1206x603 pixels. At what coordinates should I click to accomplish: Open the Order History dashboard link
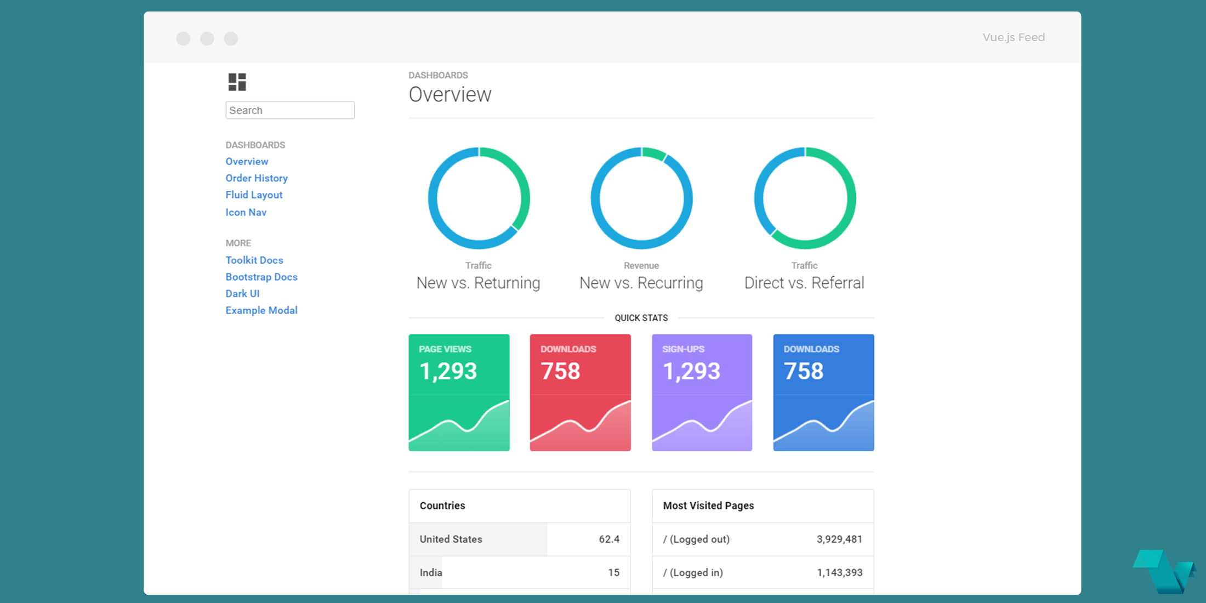pyautogui.click(x=257, y=179)
